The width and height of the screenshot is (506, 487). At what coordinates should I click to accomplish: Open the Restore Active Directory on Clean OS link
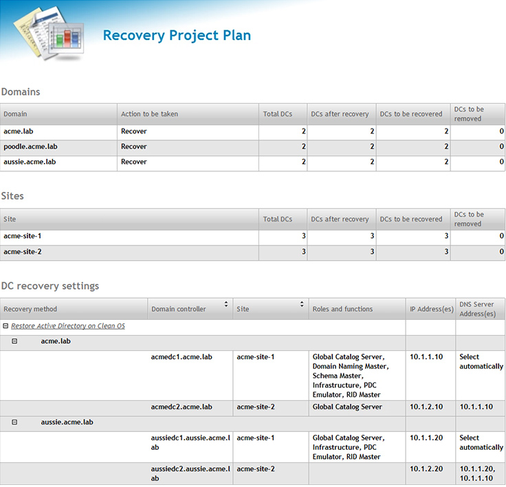pos(68,326)
